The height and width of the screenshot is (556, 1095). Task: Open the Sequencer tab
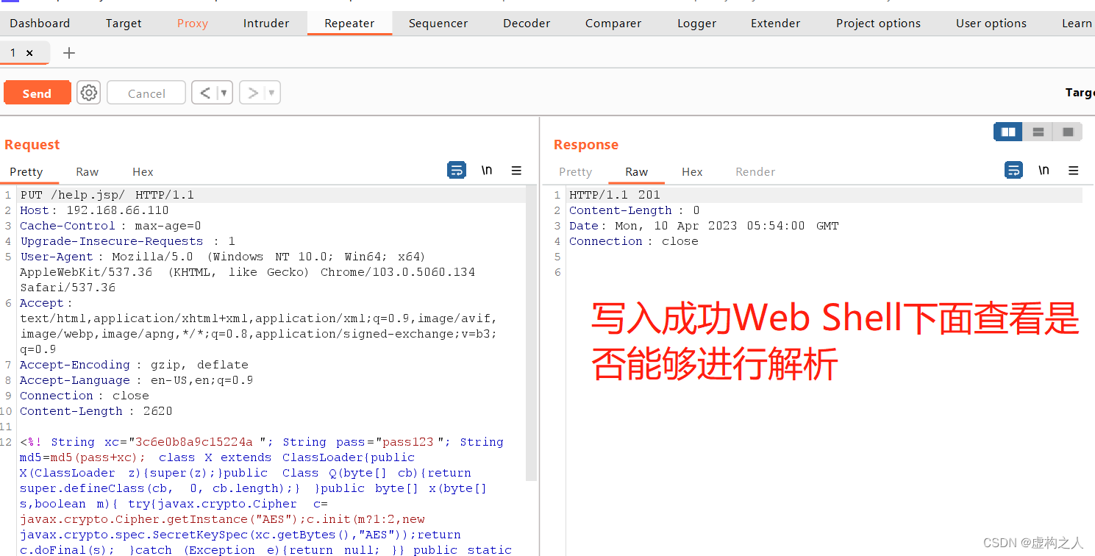(438, 23)
